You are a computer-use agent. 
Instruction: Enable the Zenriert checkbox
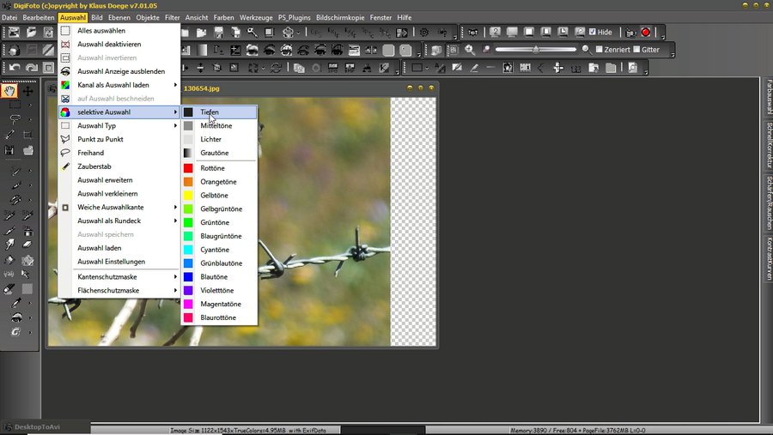[599, 50]
